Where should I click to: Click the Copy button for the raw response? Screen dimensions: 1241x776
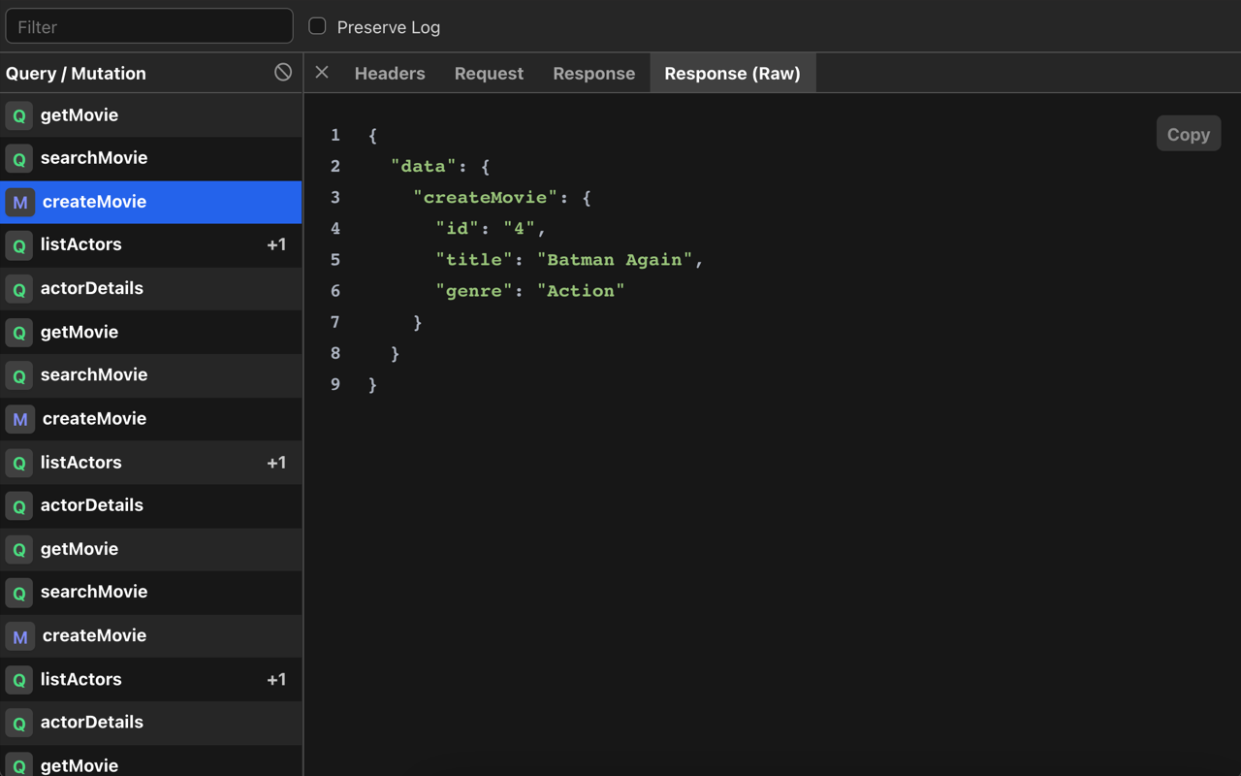[x=1189, y=134]
